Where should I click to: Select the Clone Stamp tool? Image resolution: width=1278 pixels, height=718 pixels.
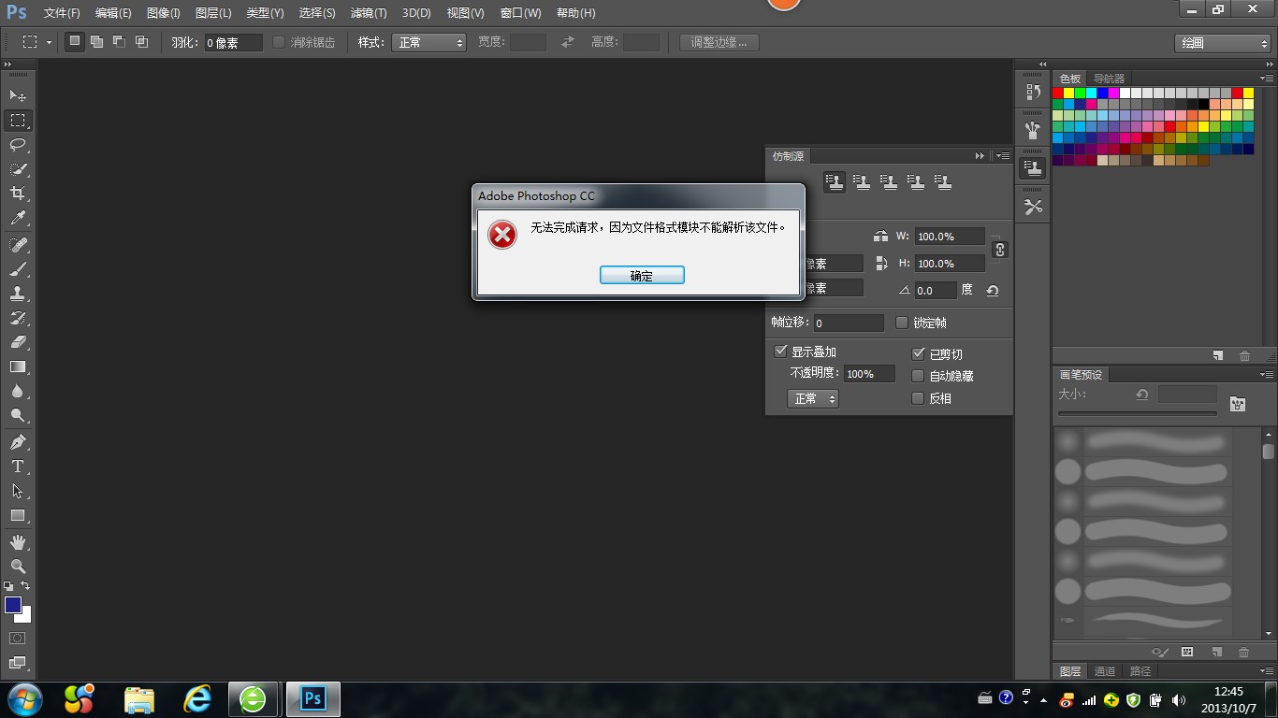(x=18, y=294)
